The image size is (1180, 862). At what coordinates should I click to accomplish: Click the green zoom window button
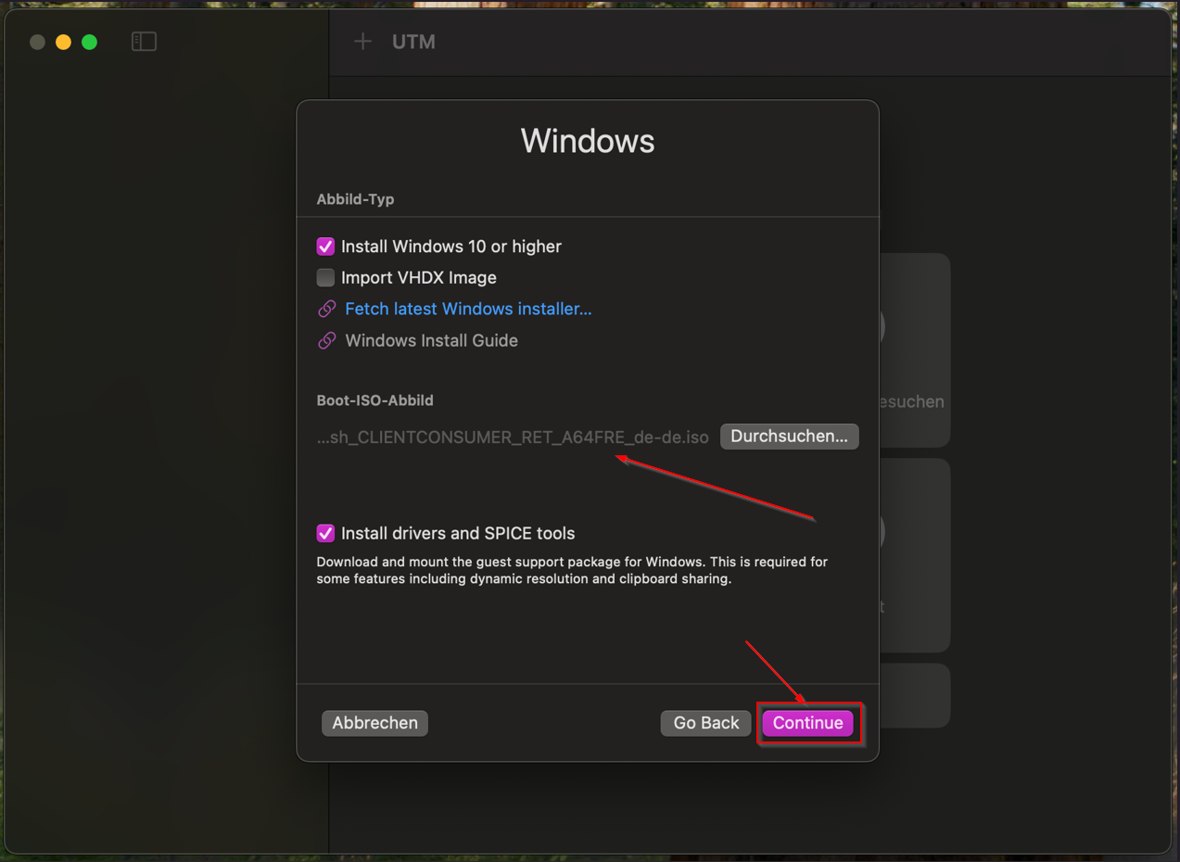tap(89, 42)
